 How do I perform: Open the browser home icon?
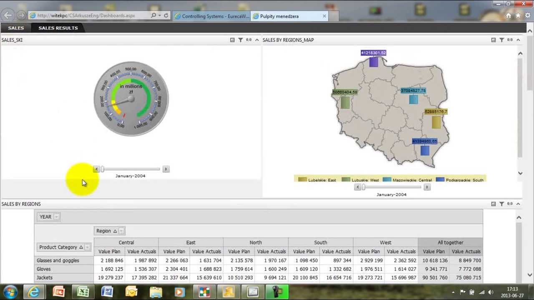pos(509,15)
